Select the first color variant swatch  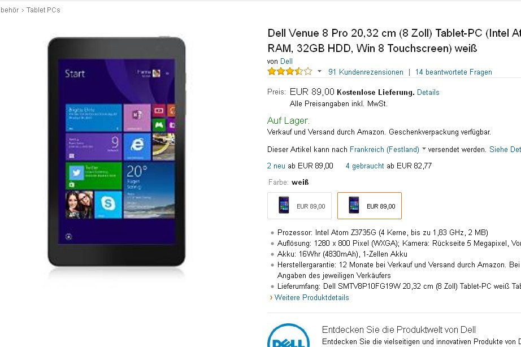pos(299,206)
